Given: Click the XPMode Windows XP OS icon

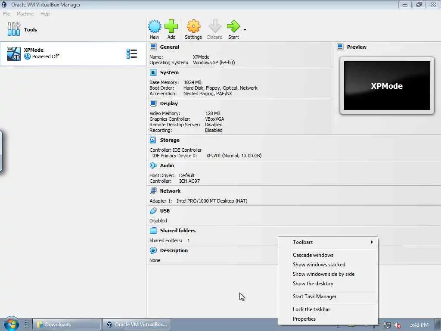Looking at the screenshot, I should click(14, 54).
